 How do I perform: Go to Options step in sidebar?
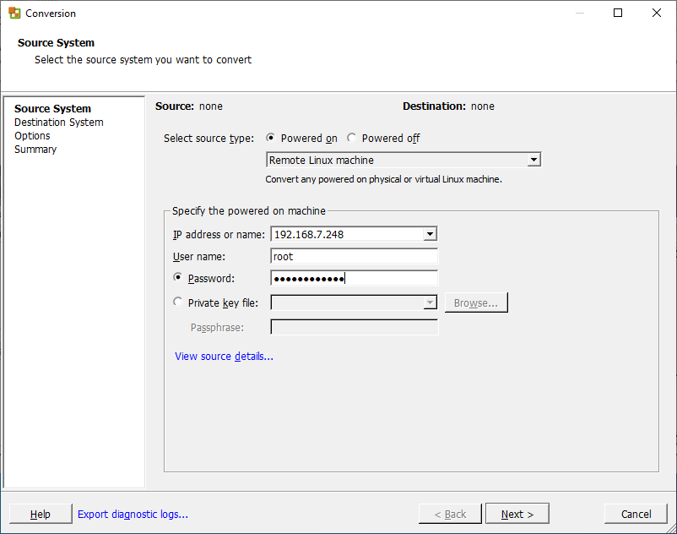pos(32,136)
